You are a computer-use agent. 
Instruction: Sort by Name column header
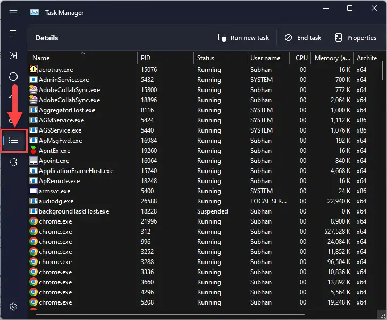(82, 58)
